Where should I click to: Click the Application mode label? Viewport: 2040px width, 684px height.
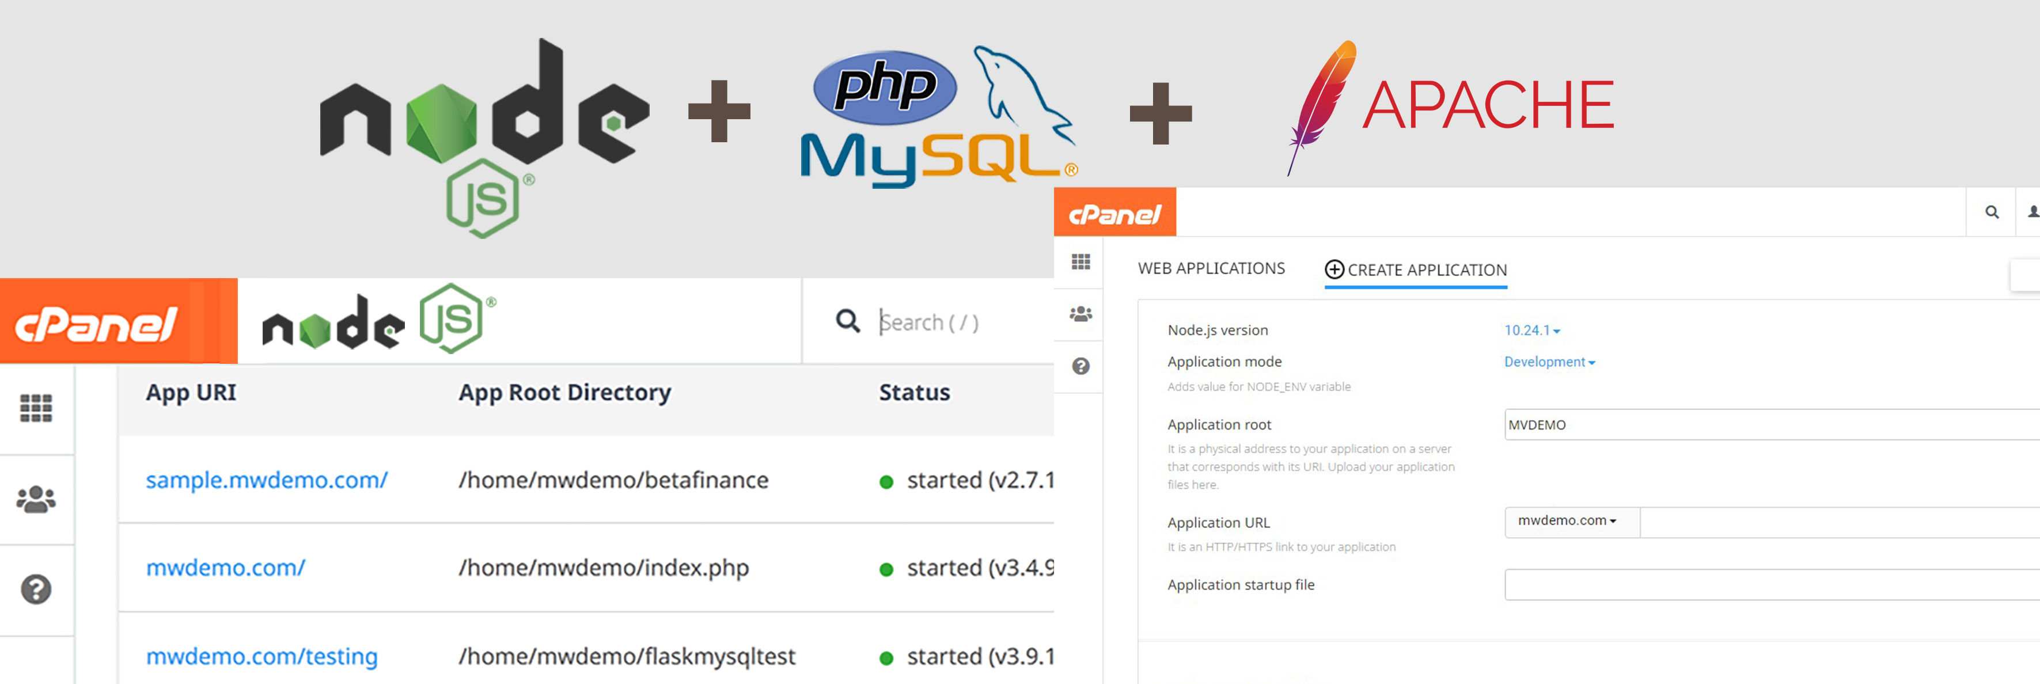[x=1224, y=362]
